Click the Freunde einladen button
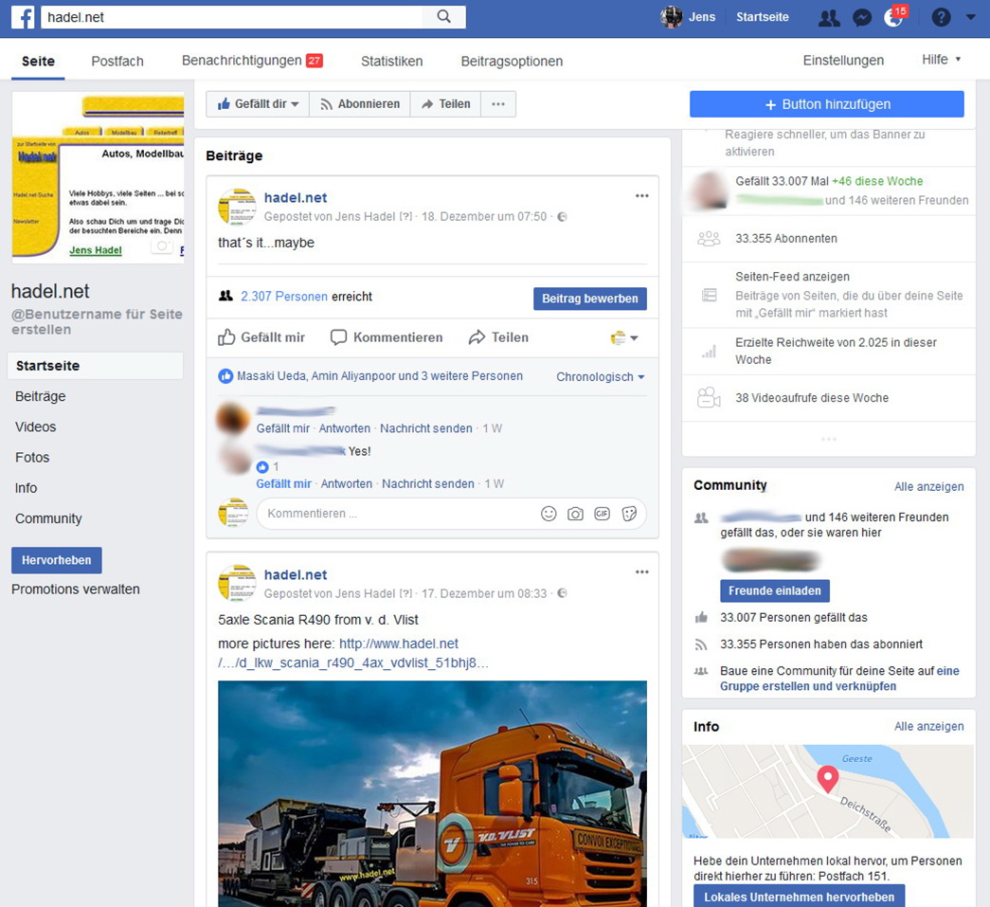 (775, 590)
